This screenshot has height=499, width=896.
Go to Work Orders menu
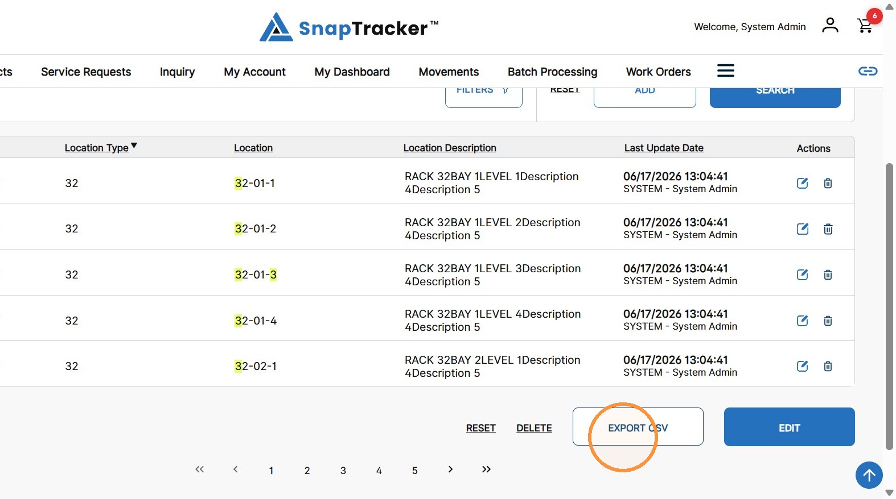[x=658, y=72]
